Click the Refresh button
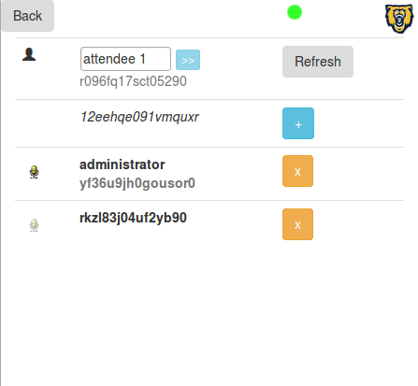Screen dimensions: 418x386 [318, 62]
